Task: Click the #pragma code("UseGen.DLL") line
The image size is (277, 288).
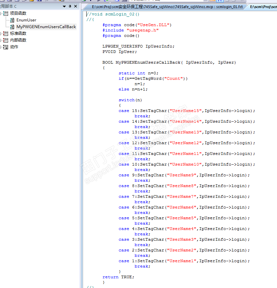Action: (x=137, y=25)
